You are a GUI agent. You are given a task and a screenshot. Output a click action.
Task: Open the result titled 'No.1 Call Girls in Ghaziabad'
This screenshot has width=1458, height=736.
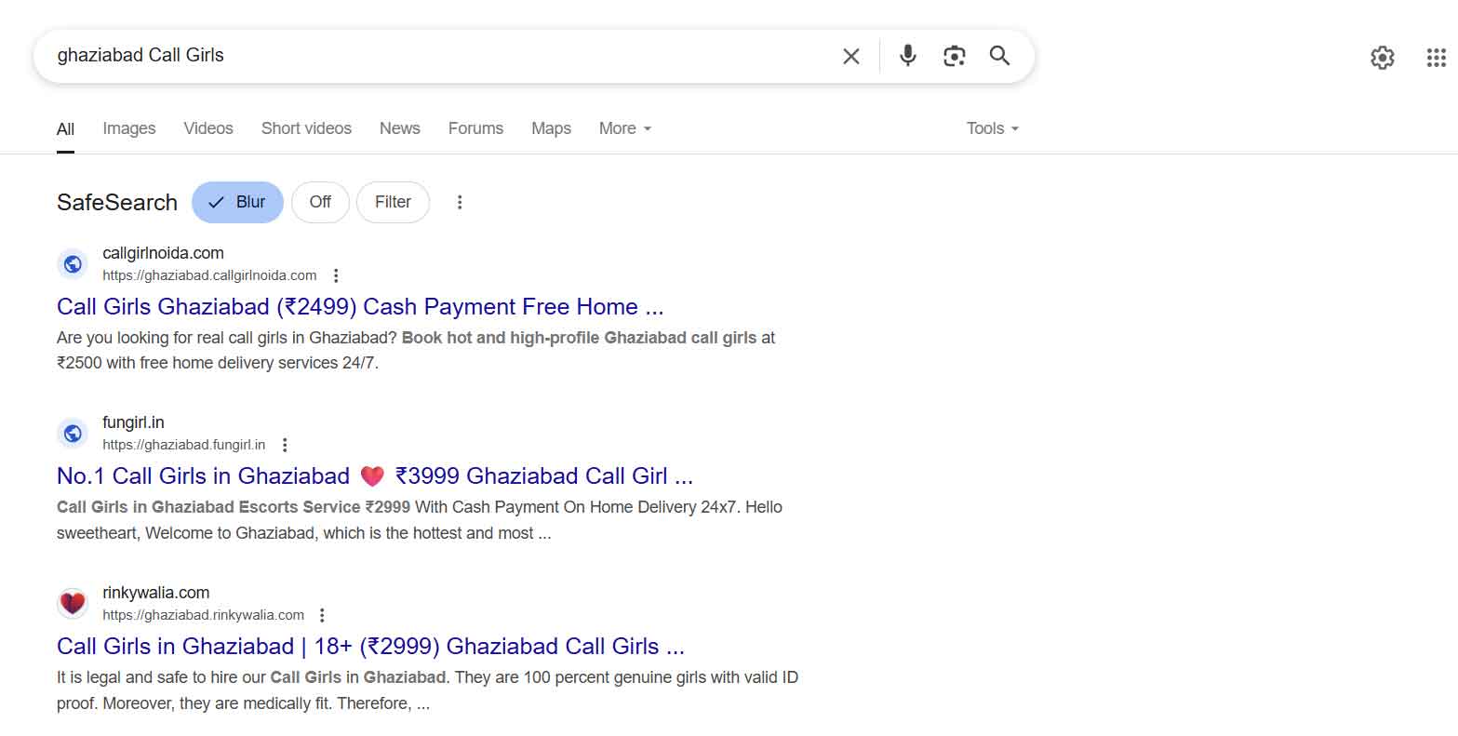[375, 476]
